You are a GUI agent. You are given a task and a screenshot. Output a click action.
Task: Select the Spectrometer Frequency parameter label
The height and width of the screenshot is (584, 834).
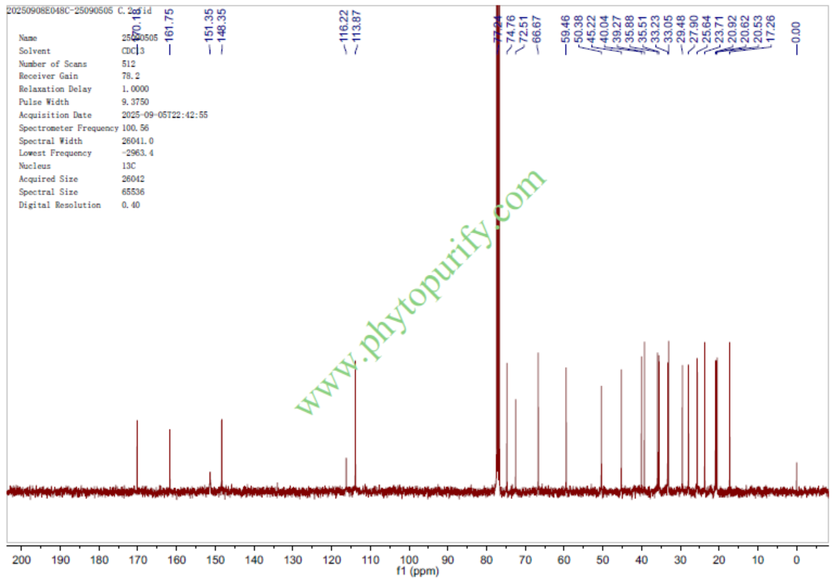pyautogui.click(x=69, y=128)
